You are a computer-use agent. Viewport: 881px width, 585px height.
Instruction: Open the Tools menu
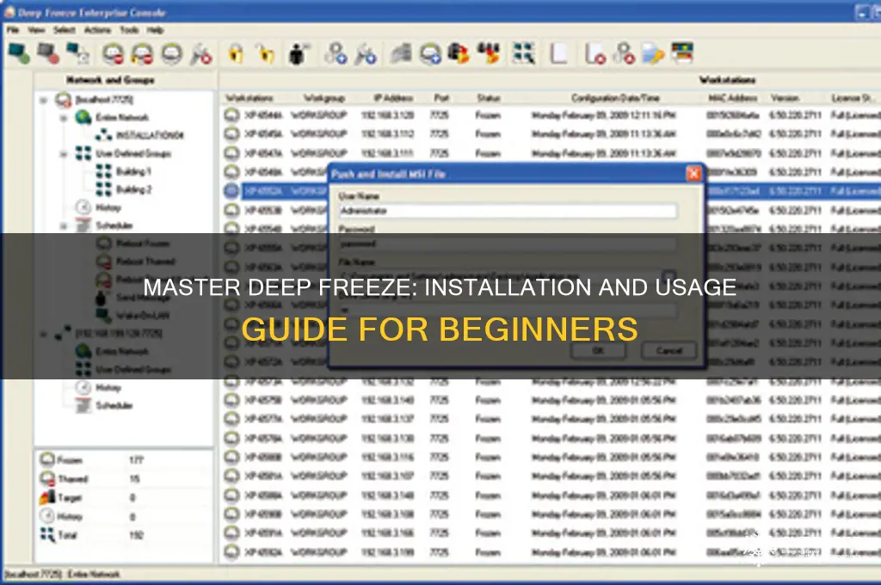129,30
